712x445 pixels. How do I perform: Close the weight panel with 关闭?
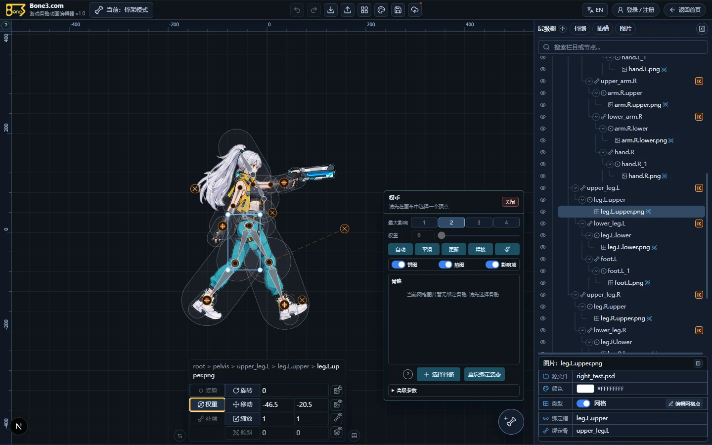point(510,202)
